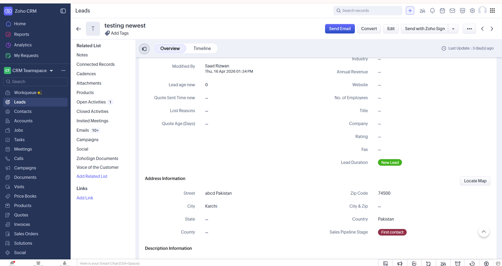Click the First contact red badge
The height and width of the screenshot is (266, 502).
pyautogui.click(x=392, y=232)
